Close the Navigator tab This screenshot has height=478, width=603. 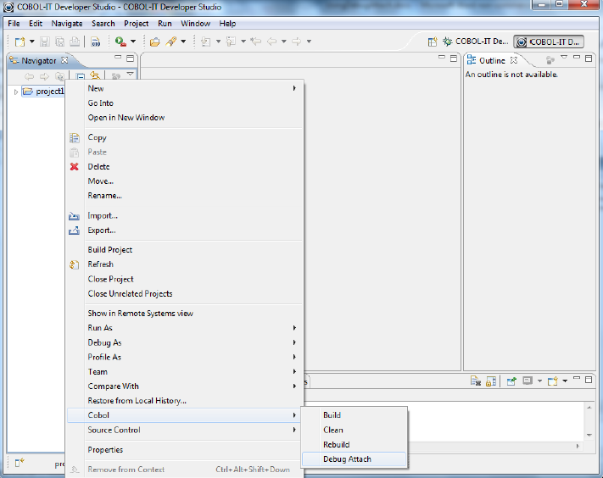64,60
